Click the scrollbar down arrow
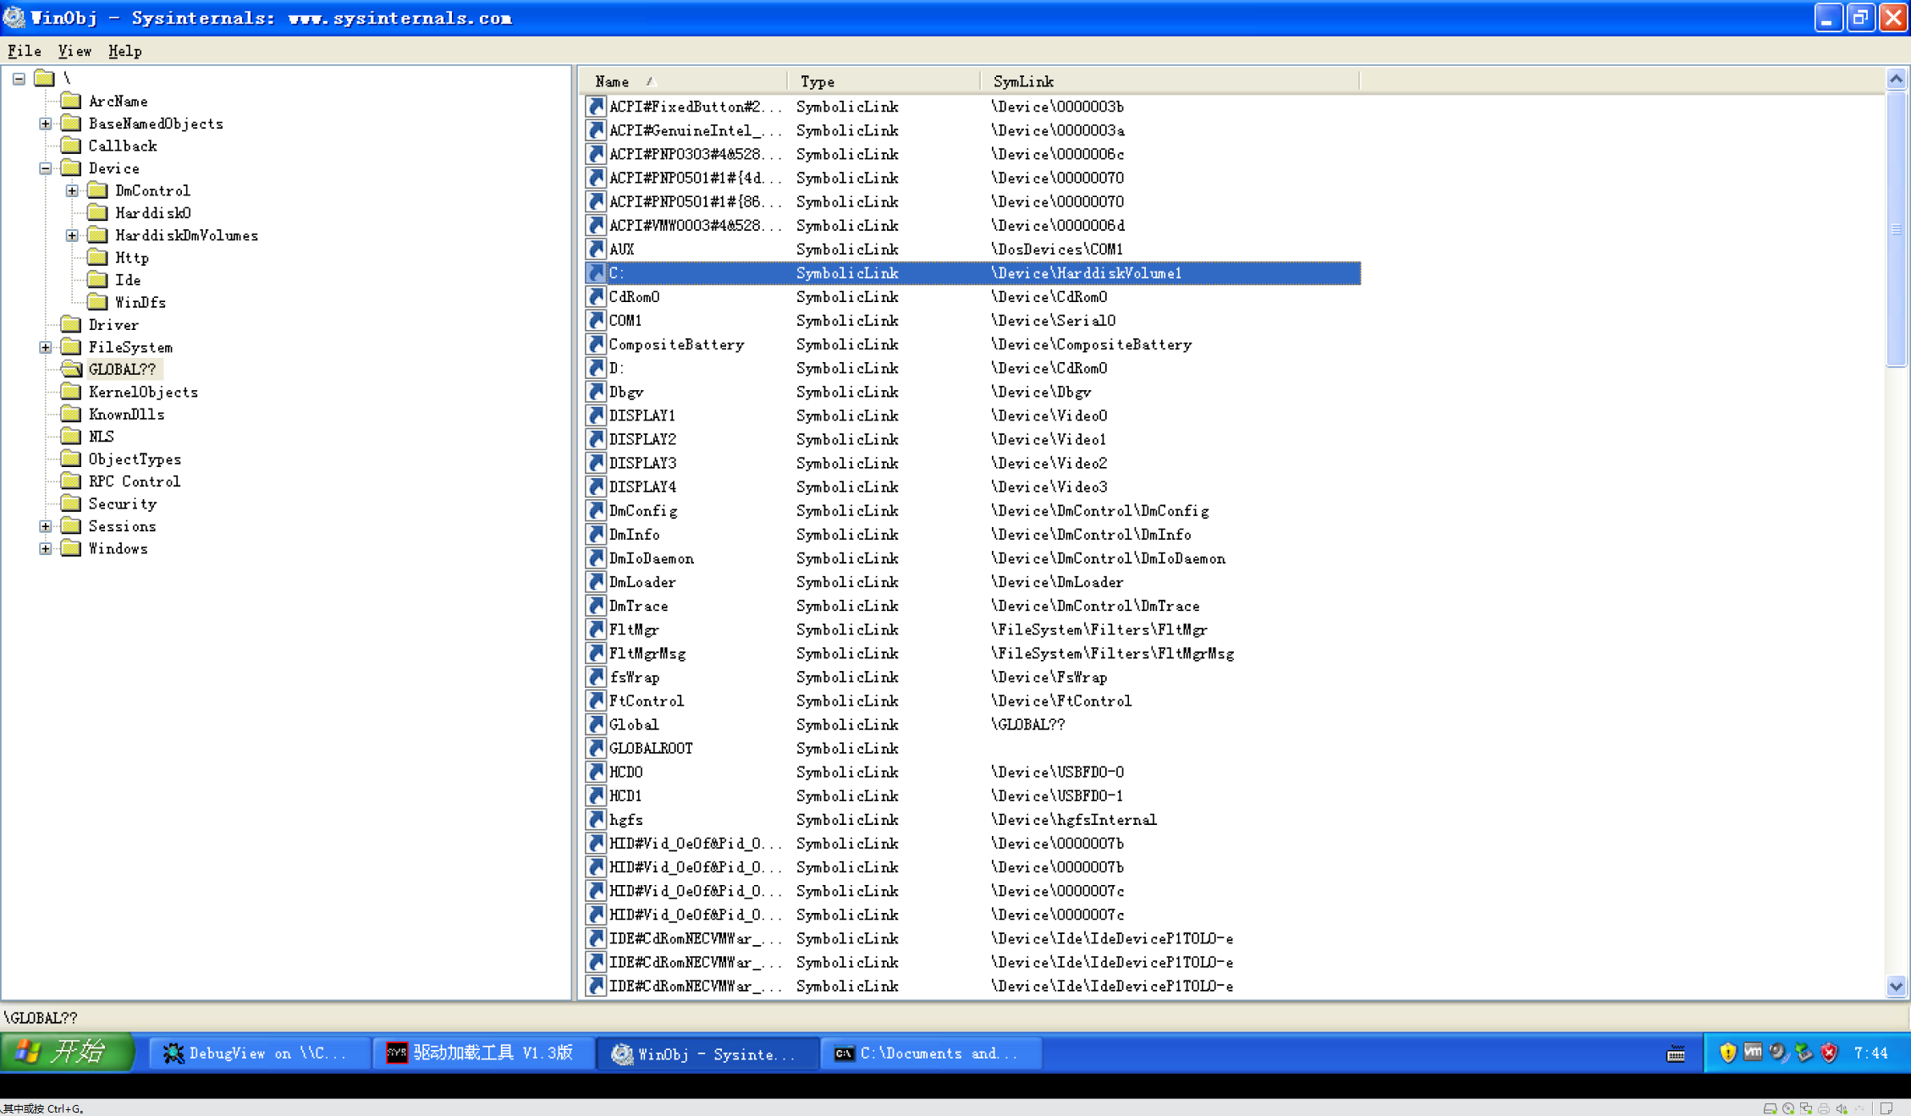Image resolution: width=1911 pixels, height=1116 pixels. coord(1895,986)
